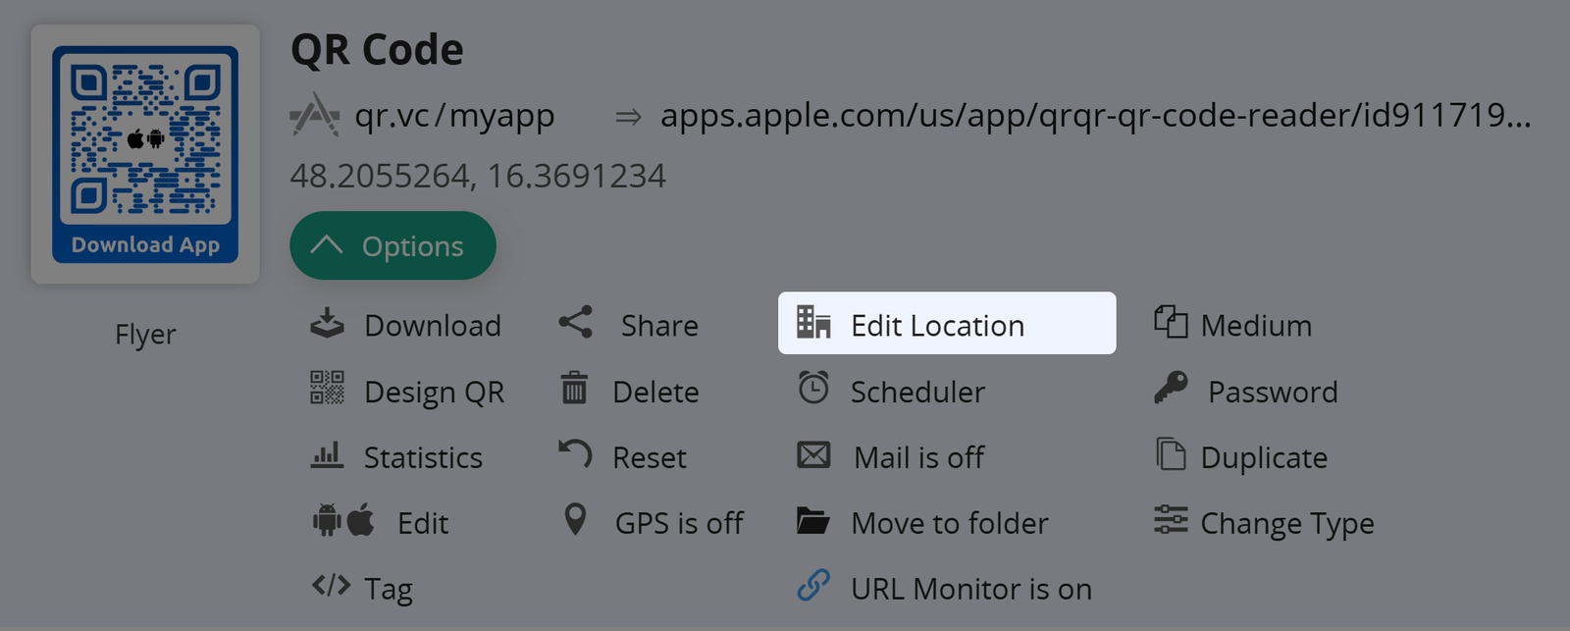Click the Reset undo arrow icon
Image resolution: width=1570 pixels, height=631 pixels.
(x=575, y=454)
